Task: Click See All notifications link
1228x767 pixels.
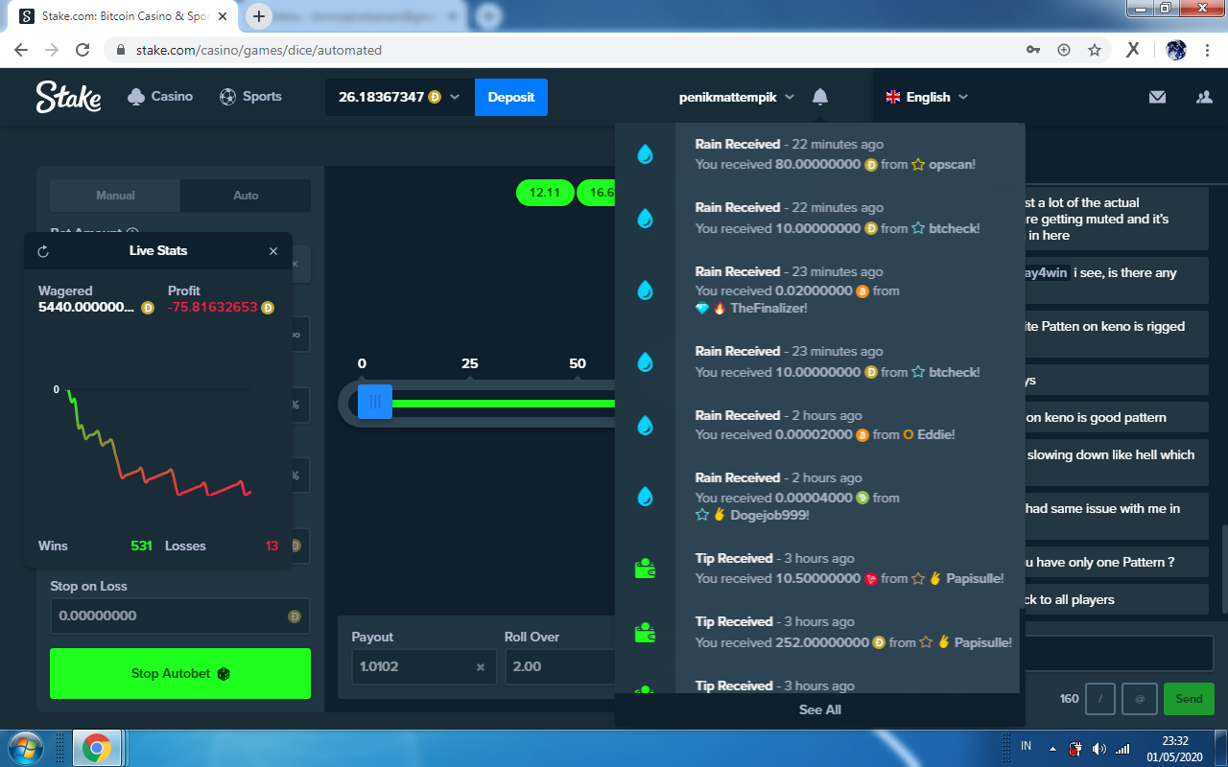Action: pos(820,709)
